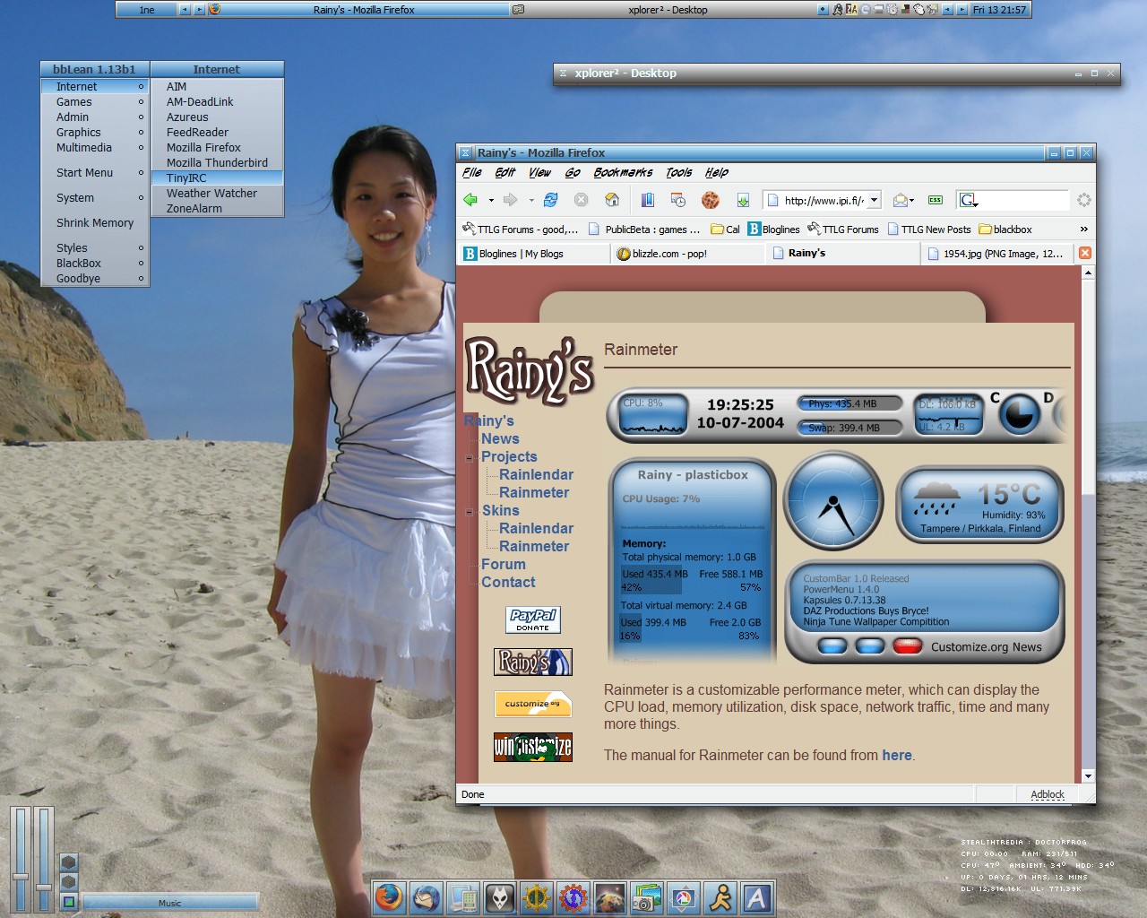Switch to the 1954.jpg tab
The width and height of the screenshot is (1147, 918).
coord(996,254)
